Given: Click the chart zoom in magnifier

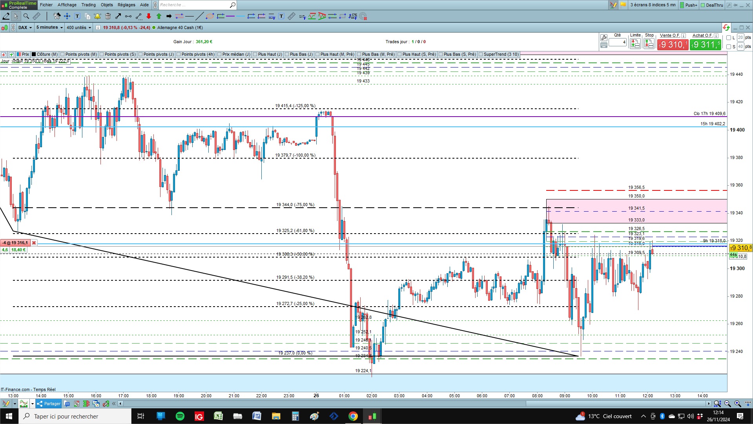Looking at the screenshot, I should pyautogui.click(x=738, y=404).
